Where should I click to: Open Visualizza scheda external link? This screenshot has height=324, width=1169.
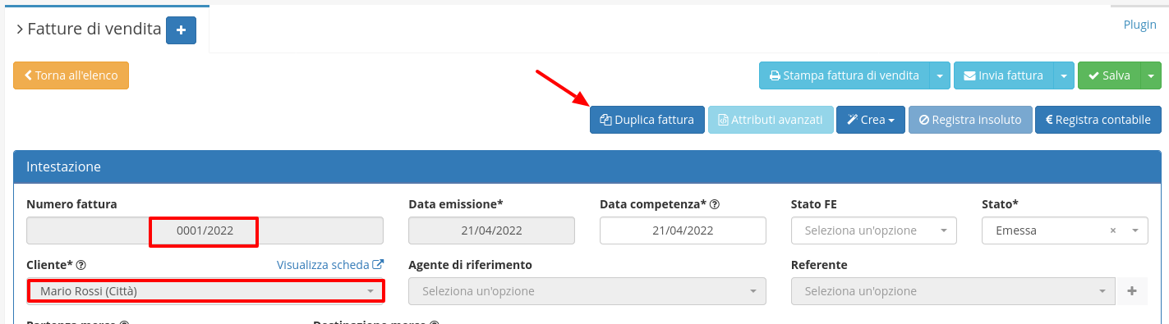[330, 265]
